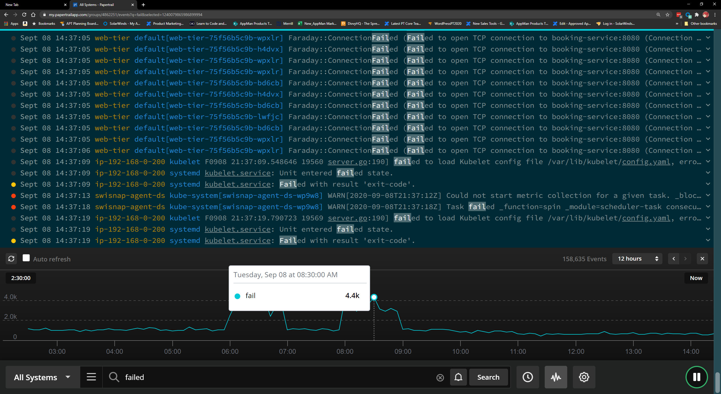Image resolution: width=721 pixels, height=394 pixels.
Task: Click the Search button in toolbar
Action: tap(488, 377)
